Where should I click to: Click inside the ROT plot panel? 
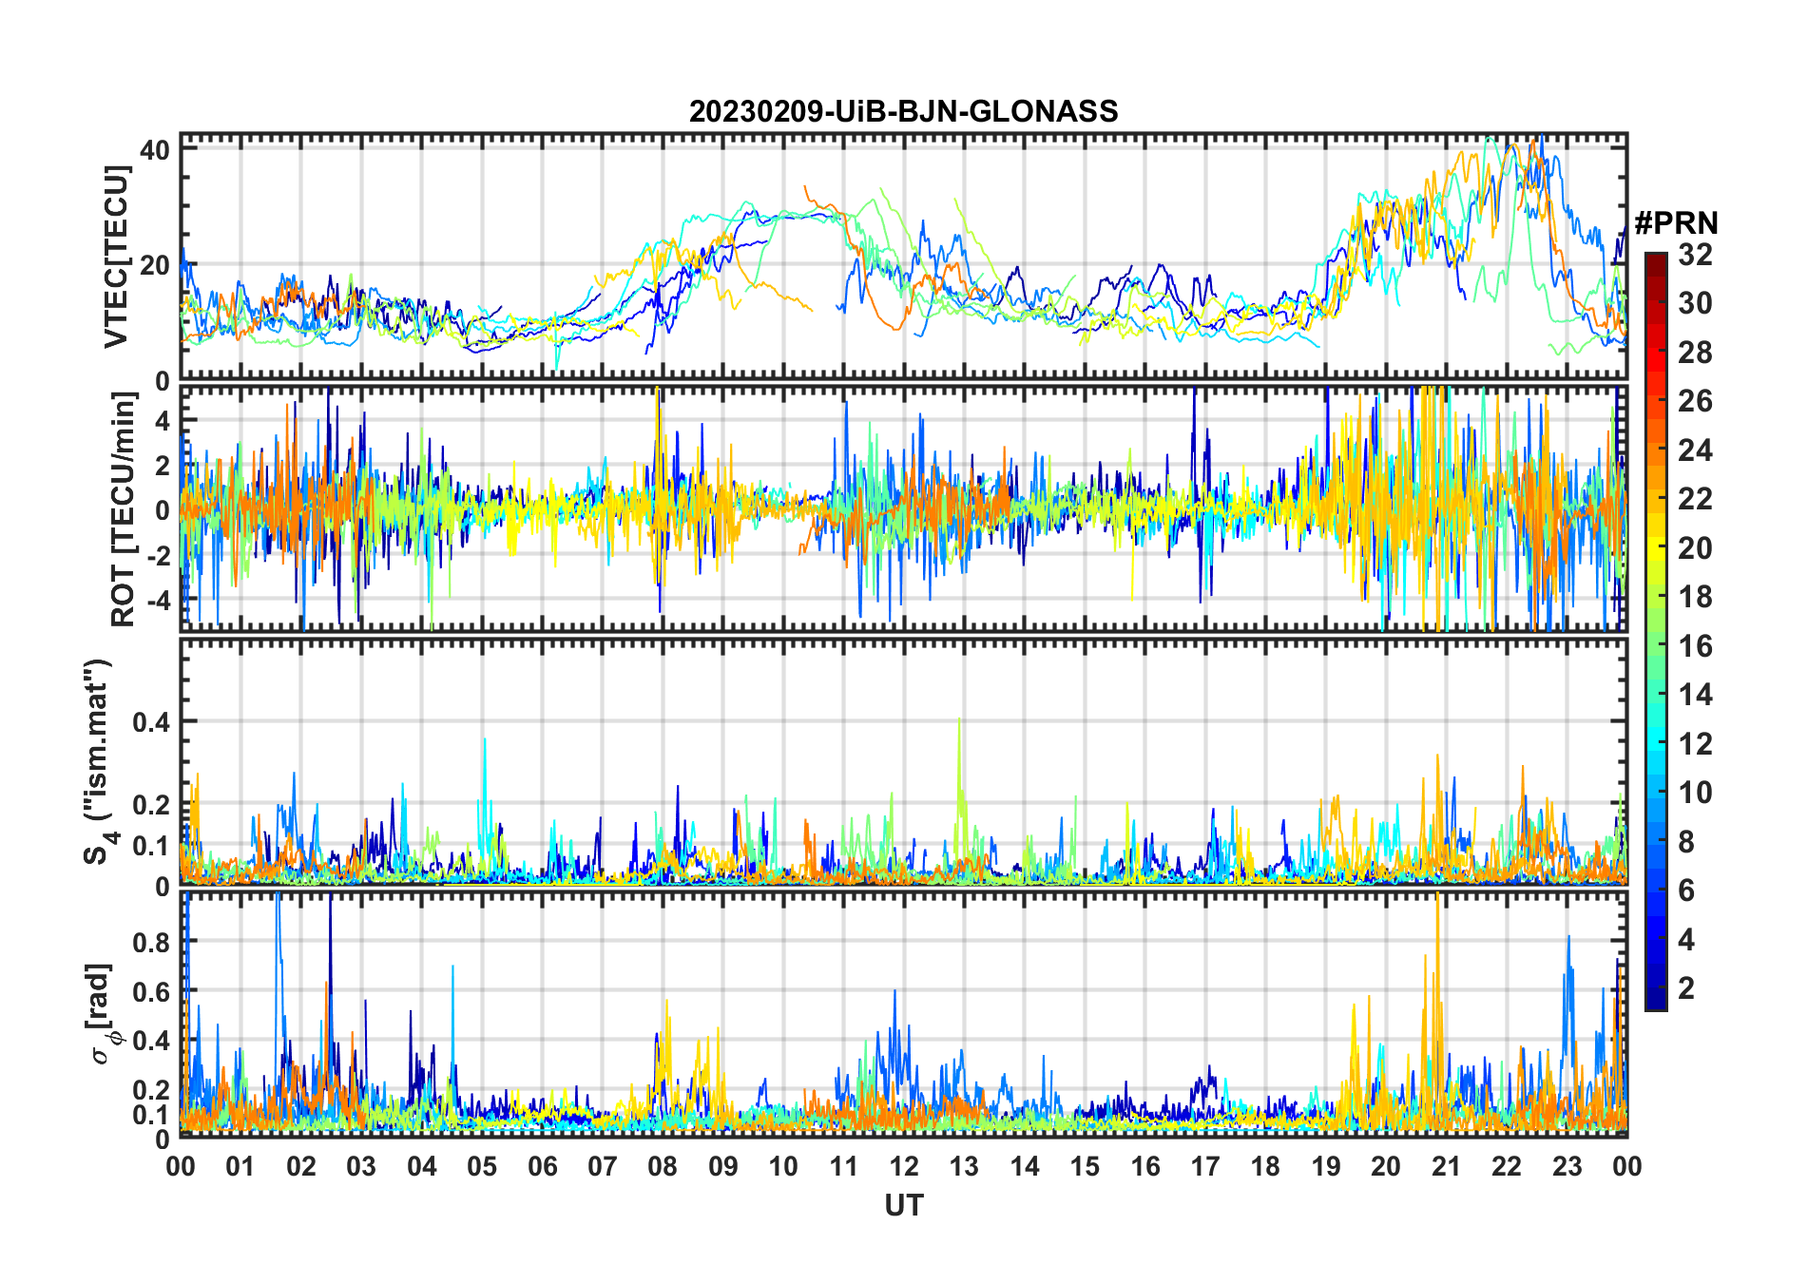click(904, 508)
